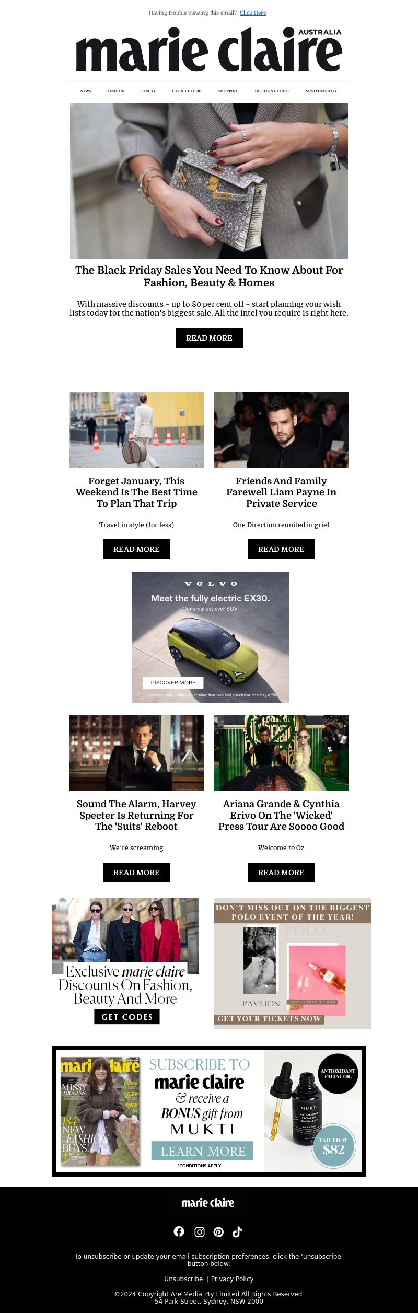This screenshot has width=418, height=1313.
Task: Click Discover More in the Volvo ad
Action: coord(173,682)
